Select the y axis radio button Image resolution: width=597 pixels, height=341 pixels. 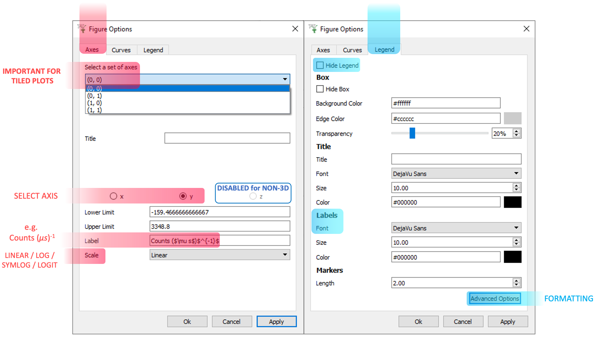pyautogui.click(x=183, y=196)
